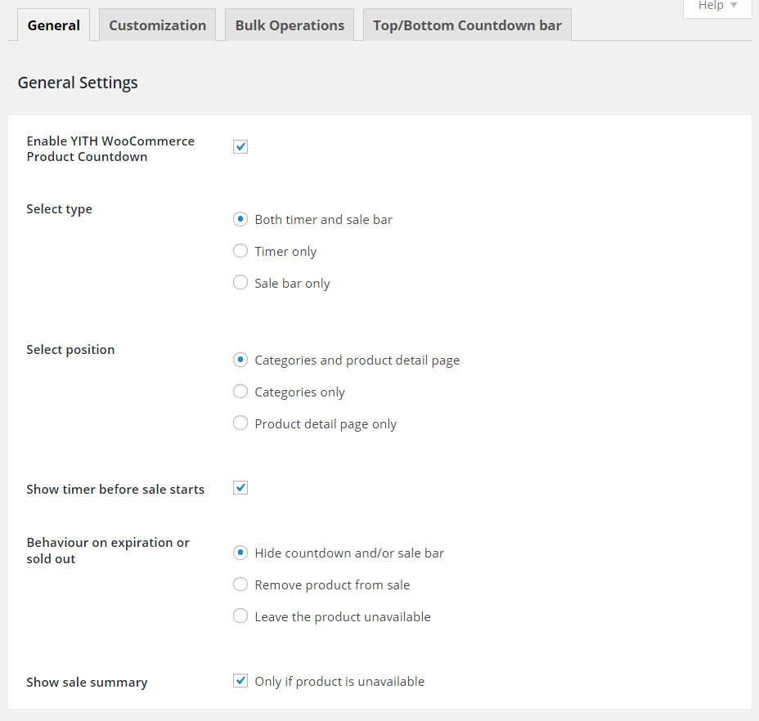Click the Remove product from sale label
Viewport: 759px width, 721px height.
click(x=332, y=585)
